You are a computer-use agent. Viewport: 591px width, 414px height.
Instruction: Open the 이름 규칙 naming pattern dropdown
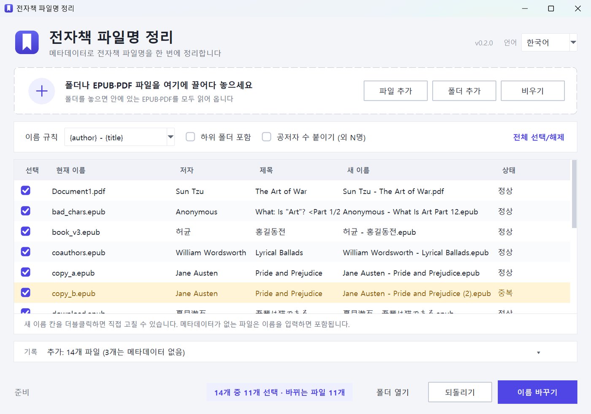pos(119,137)
